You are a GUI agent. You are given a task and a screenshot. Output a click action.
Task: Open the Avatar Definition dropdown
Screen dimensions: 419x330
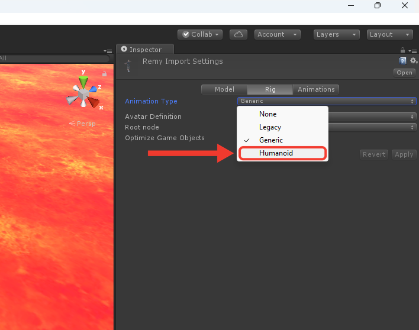point(372,117)
